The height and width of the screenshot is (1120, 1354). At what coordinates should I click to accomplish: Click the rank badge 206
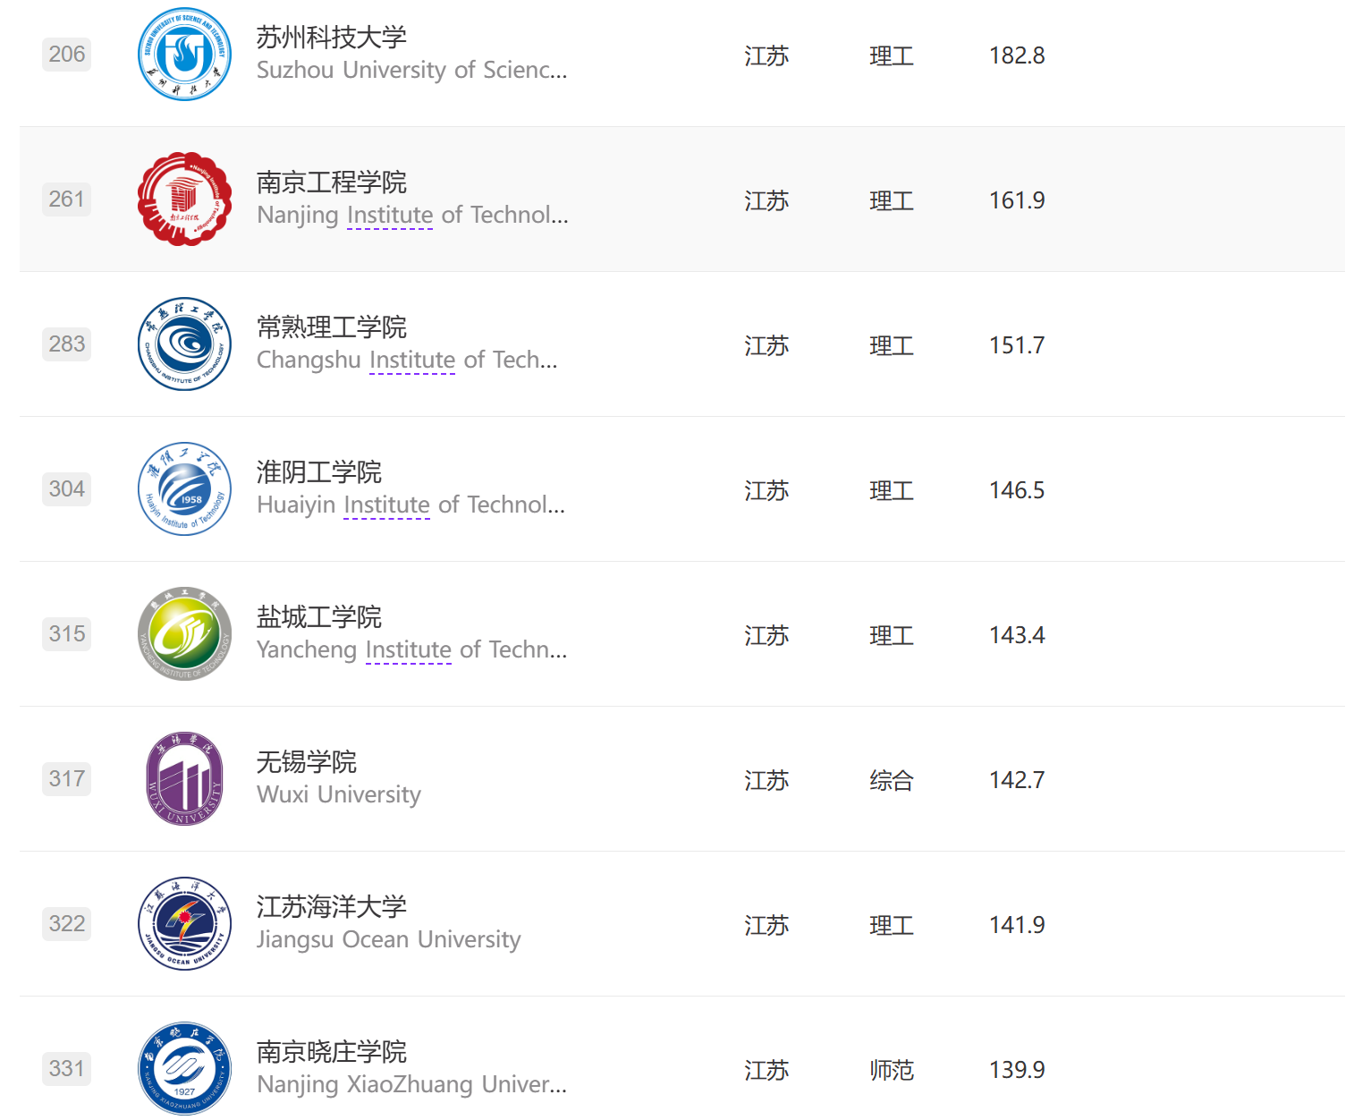[67, 55]
